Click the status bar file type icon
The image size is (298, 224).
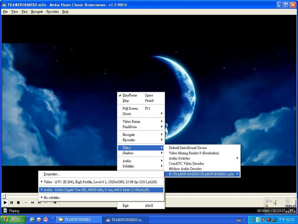point(5,211)
